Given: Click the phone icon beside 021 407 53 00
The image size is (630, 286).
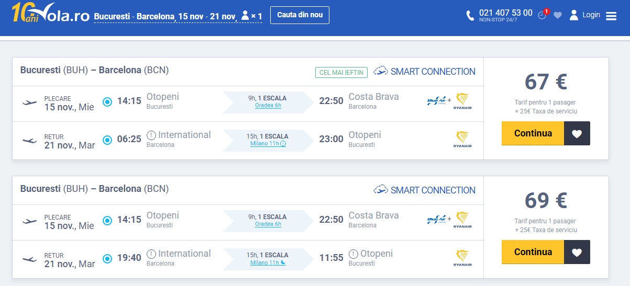Looking at the screenshot, I should click(x=470, y=16).
